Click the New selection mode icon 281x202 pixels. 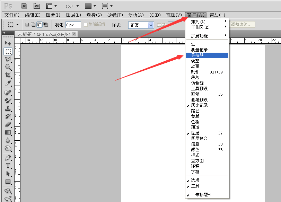pyautogui.click(x=27, y=25)
